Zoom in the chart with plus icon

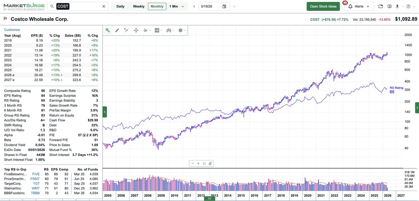tap(198, 163)
